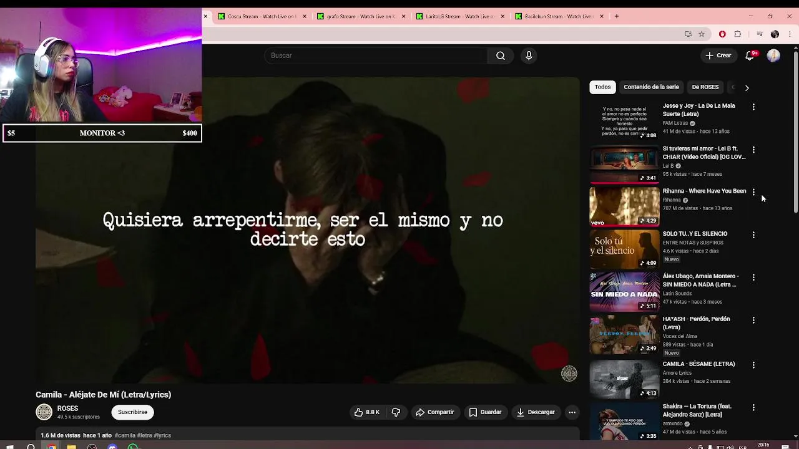Open options for SIN MIEDO A NADA video
Screen dimensions: 799x449
coord(753,278)
